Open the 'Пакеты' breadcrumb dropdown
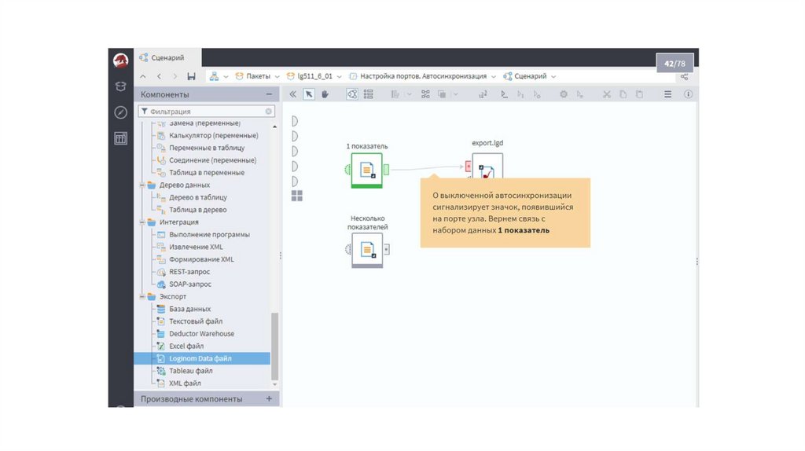Screen dimensions: 805x451 (x=257, y=76)
